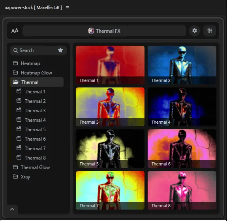Screen dimensions: 227x221
Task: Click into the Search field
Action: [x=38, y=50]
